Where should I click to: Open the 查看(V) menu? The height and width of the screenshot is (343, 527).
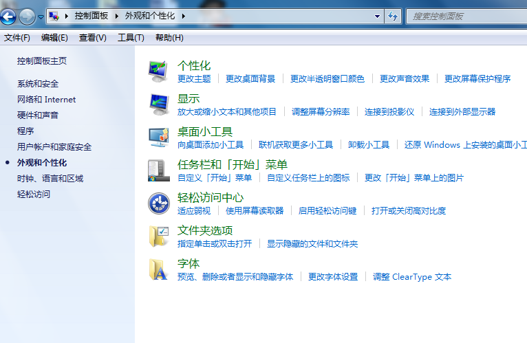(93, 38)
